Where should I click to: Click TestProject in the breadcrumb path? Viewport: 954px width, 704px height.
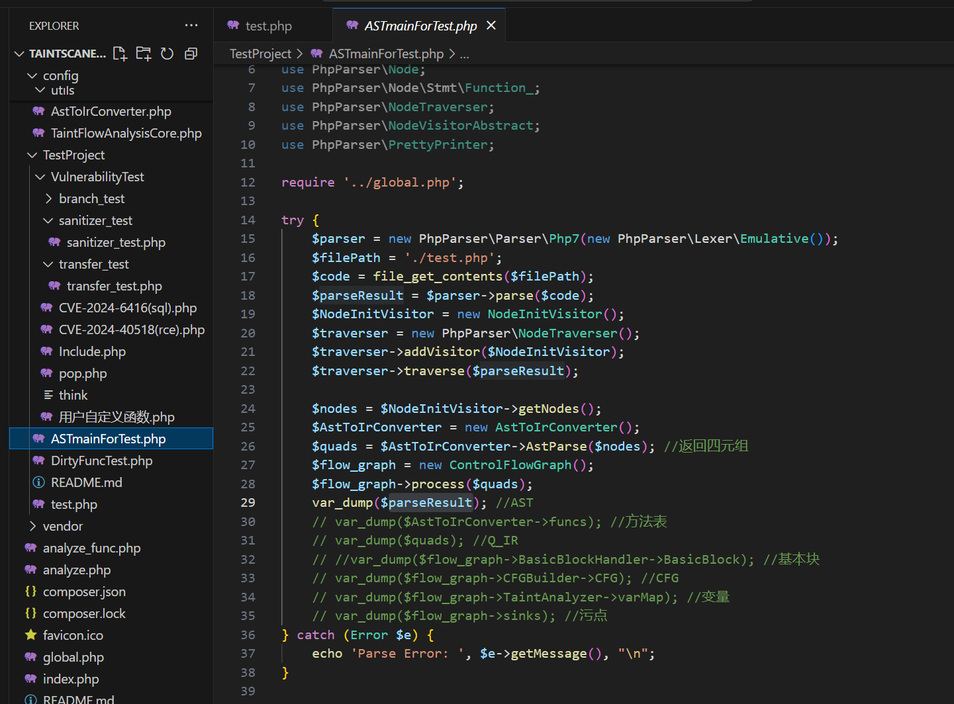[260, 54]
